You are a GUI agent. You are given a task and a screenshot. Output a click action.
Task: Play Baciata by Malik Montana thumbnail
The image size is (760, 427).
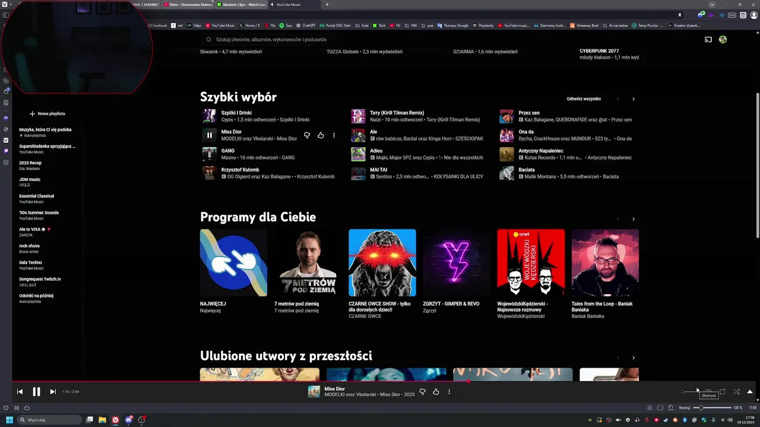click(x=506, y=173)
